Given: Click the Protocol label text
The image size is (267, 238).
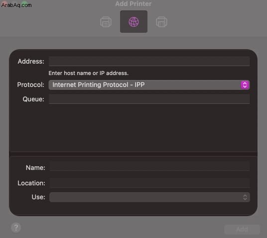Looking at the screenshot, I should [31, 84].
